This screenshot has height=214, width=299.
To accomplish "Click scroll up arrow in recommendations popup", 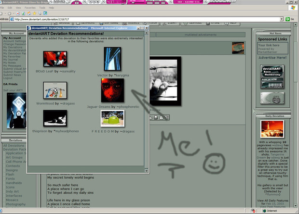I will click(146, 33).
